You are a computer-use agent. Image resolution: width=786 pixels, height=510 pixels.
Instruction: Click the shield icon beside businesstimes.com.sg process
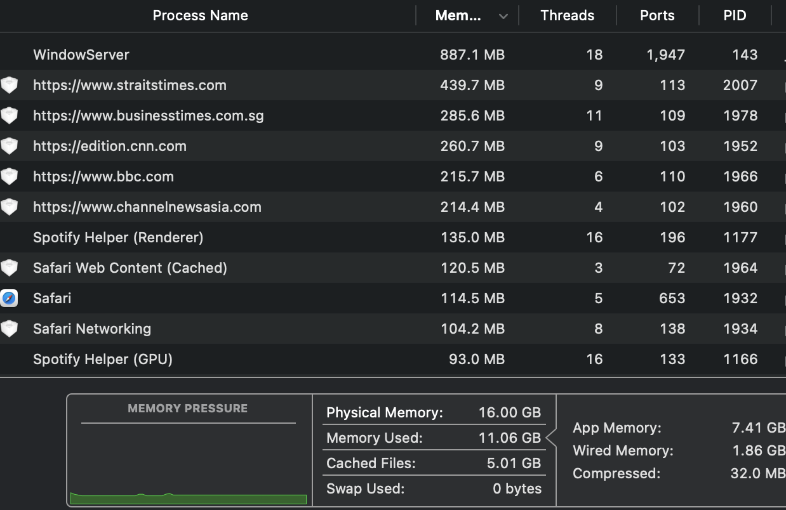9,115
